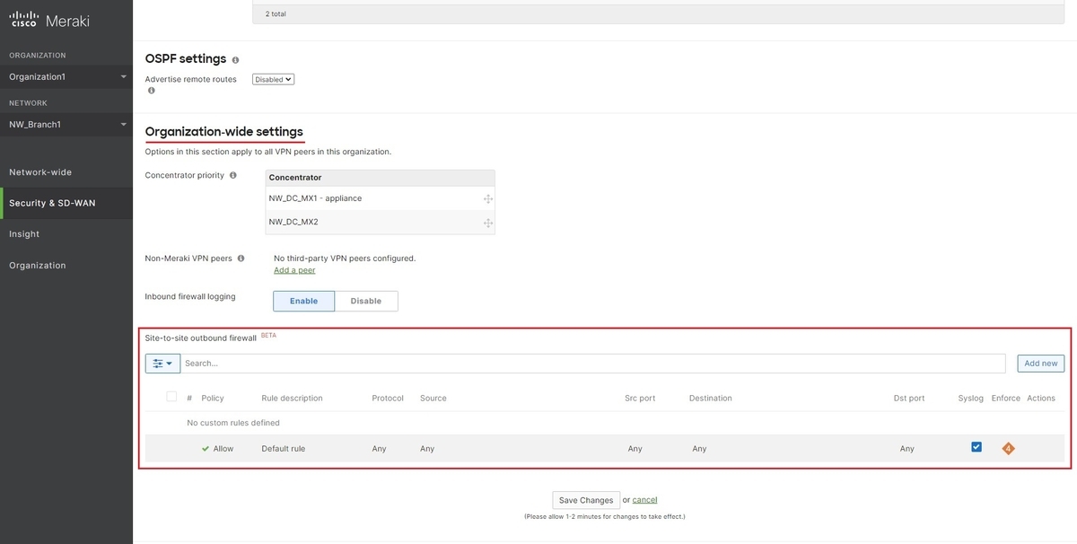Save Changes for the VPN settings

coord(585,499)
